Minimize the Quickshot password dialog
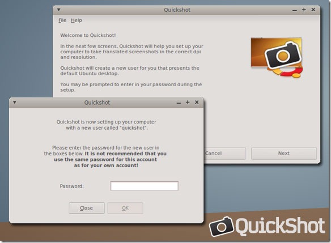This screenshot has height=243, width=331. pyautogui.click(x=179, y=103)
